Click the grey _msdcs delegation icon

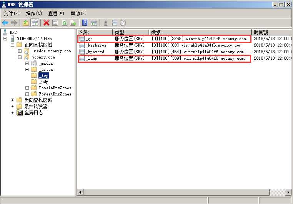point(34,63)
